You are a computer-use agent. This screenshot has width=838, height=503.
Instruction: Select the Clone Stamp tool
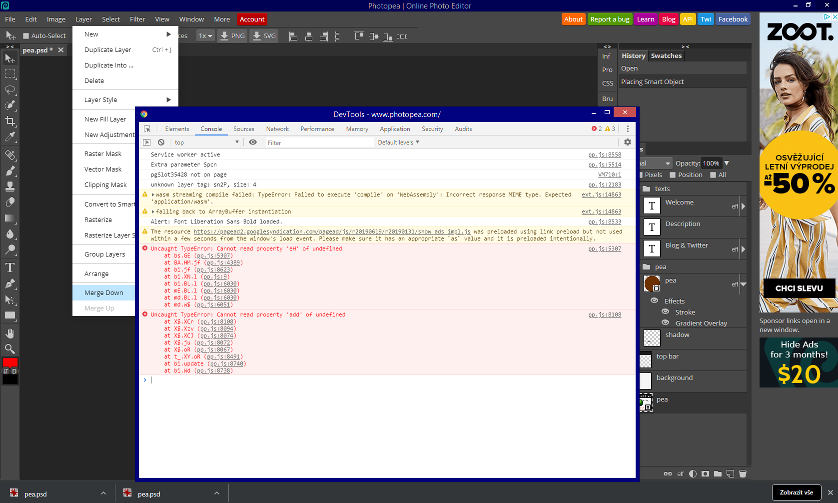click(10, 186)
